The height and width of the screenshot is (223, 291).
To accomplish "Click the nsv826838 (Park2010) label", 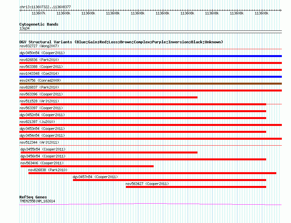I will pyautogui.click(x=48, y=170).
